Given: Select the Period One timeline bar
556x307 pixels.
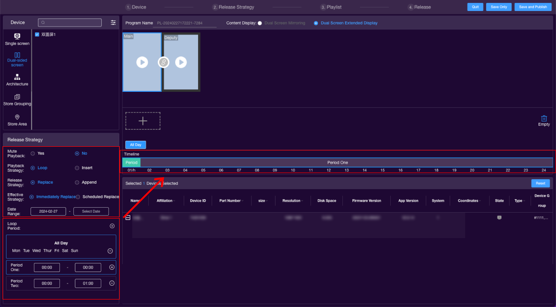Looking at the screenshot, I should (x=346, y=162).
